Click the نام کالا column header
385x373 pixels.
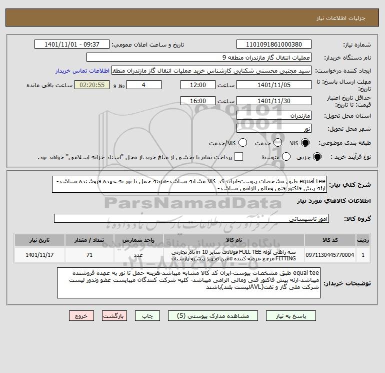(x=234, y=240)
